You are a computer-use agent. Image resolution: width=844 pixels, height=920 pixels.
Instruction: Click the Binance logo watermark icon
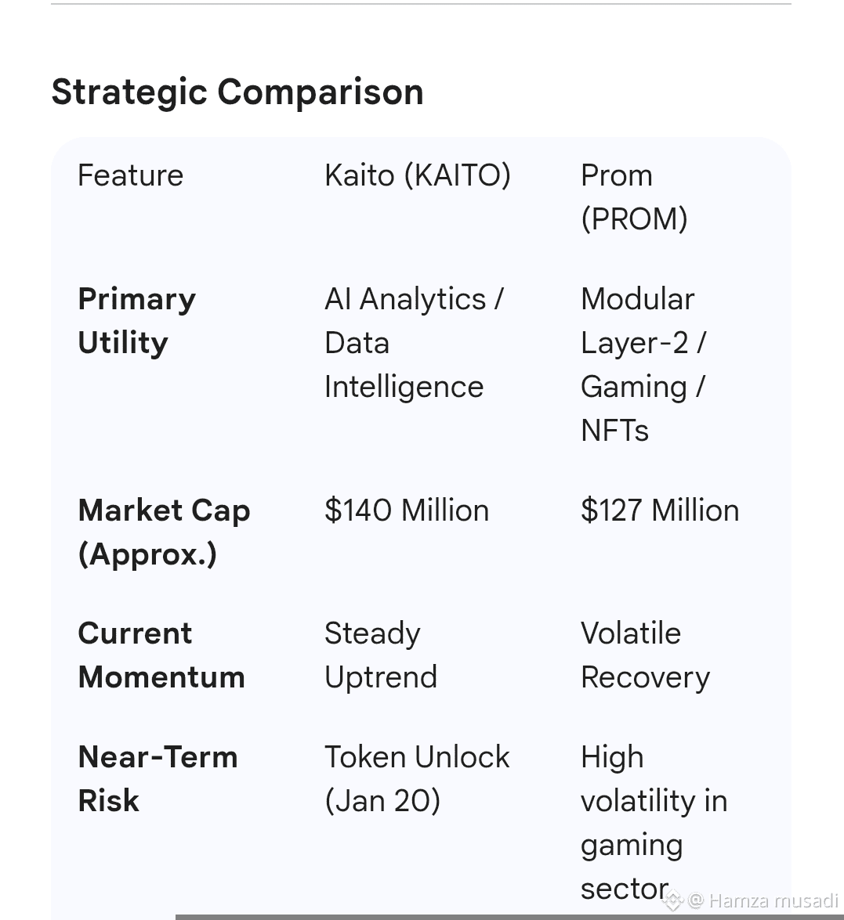[x=672, y=901]
